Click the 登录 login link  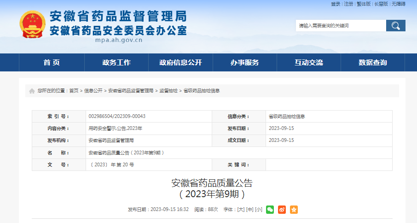336,4
